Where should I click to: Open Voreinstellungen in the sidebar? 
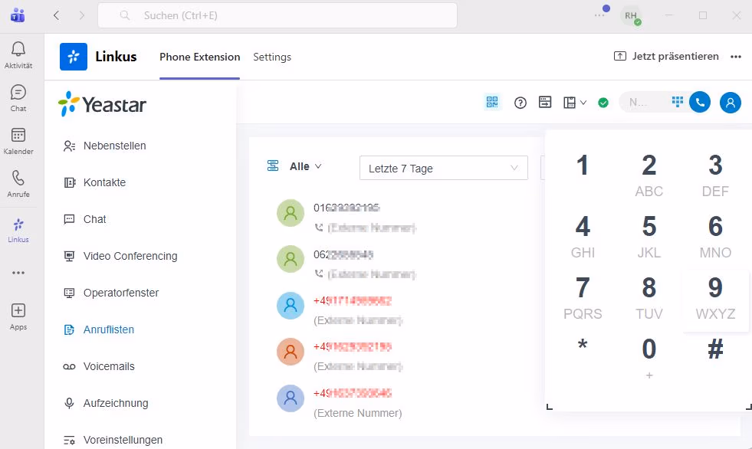123,439
